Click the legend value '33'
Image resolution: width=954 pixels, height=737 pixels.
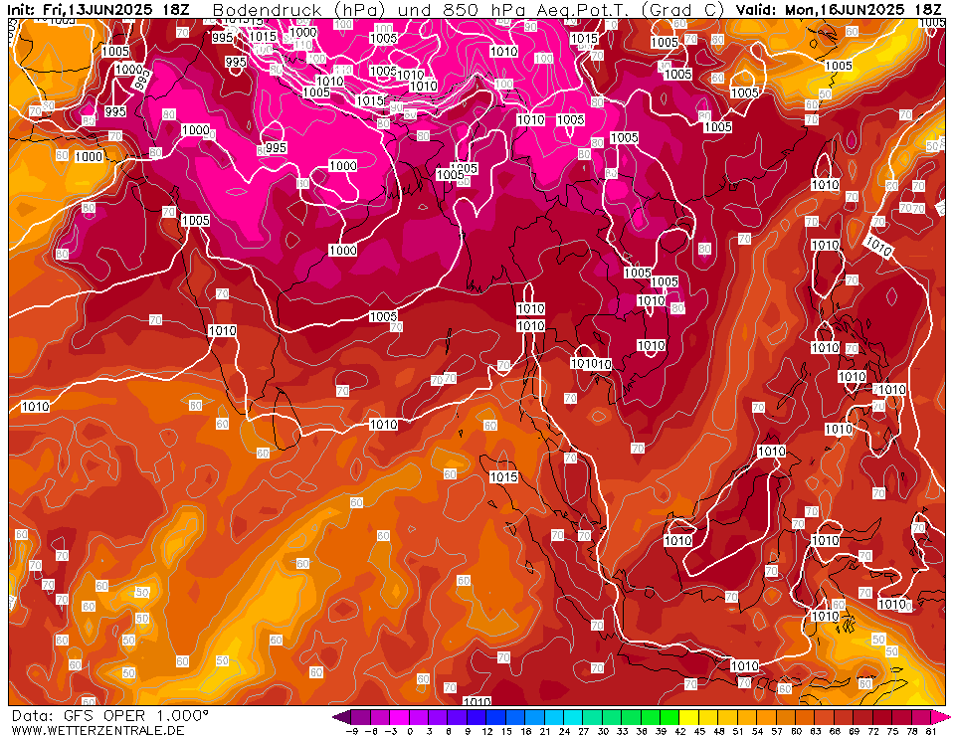(623, 731)
